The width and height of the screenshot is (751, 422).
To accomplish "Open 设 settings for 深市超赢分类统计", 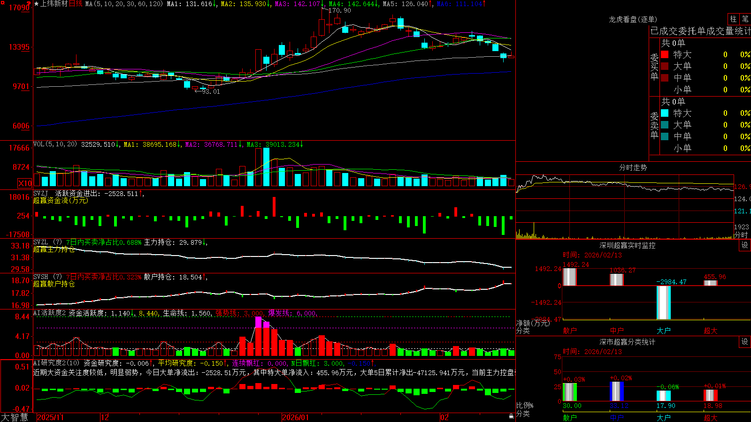I will (x=745, y=342).
